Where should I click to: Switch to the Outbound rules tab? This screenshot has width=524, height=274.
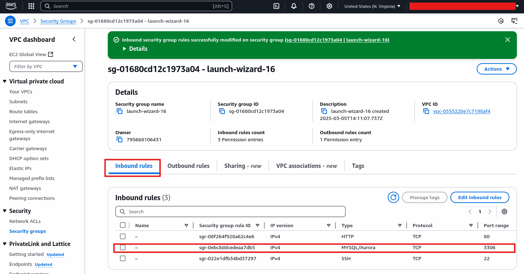pyautogui.click(x=188, y=166)
